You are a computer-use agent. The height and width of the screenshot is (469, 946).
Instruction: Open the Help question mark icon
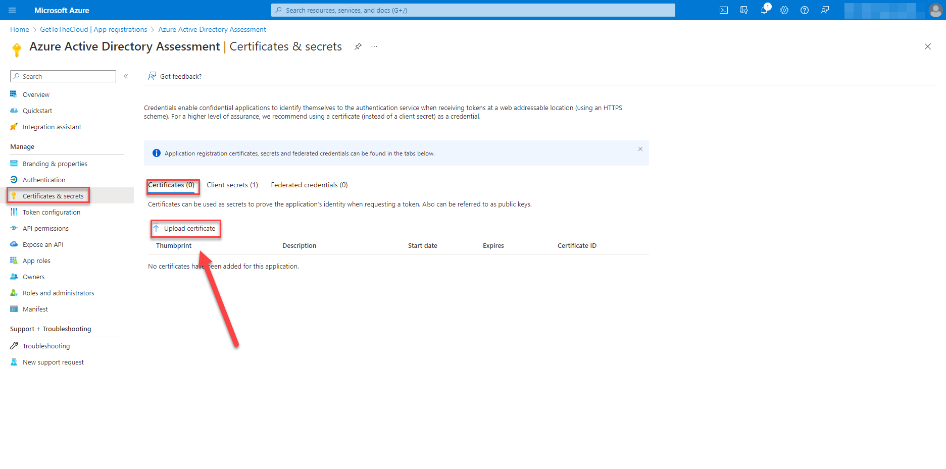point(805,10)
